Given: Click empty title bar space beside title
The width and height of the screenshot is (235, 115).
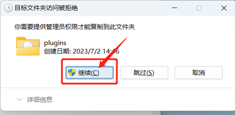Looking at the screenshot, I should pos(123,8).
